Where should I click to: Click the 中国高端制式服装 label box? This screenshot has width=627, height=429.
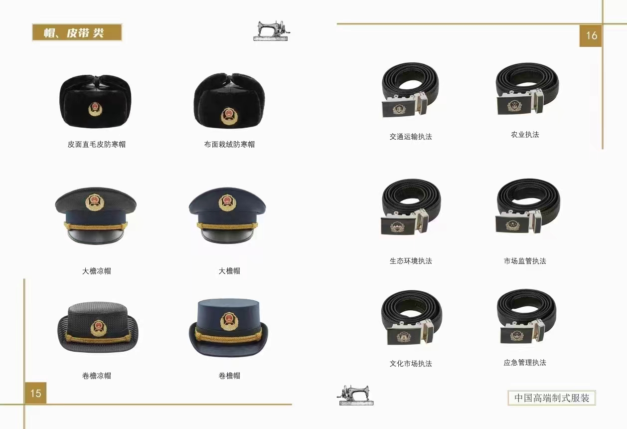point(552,398)
